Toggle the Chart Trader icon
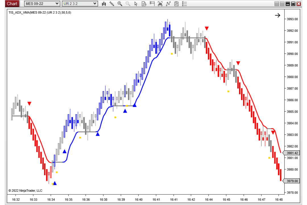Image resolution: width=307 pixels, height=205 pixels. [152, 4]
